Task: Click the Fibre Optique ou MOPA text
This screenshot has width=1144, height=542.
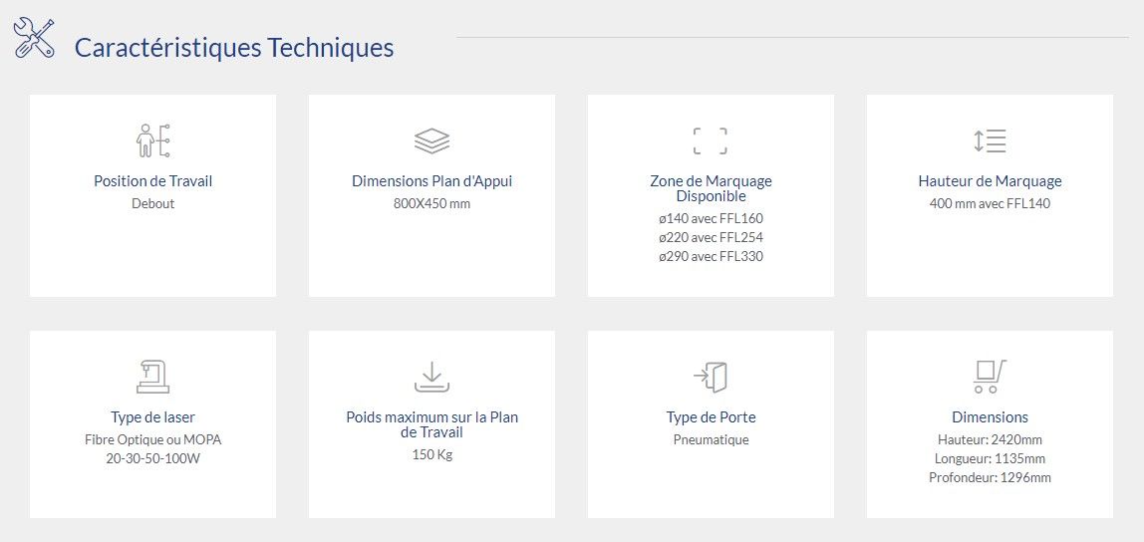Action: click(x=152, y=439)
